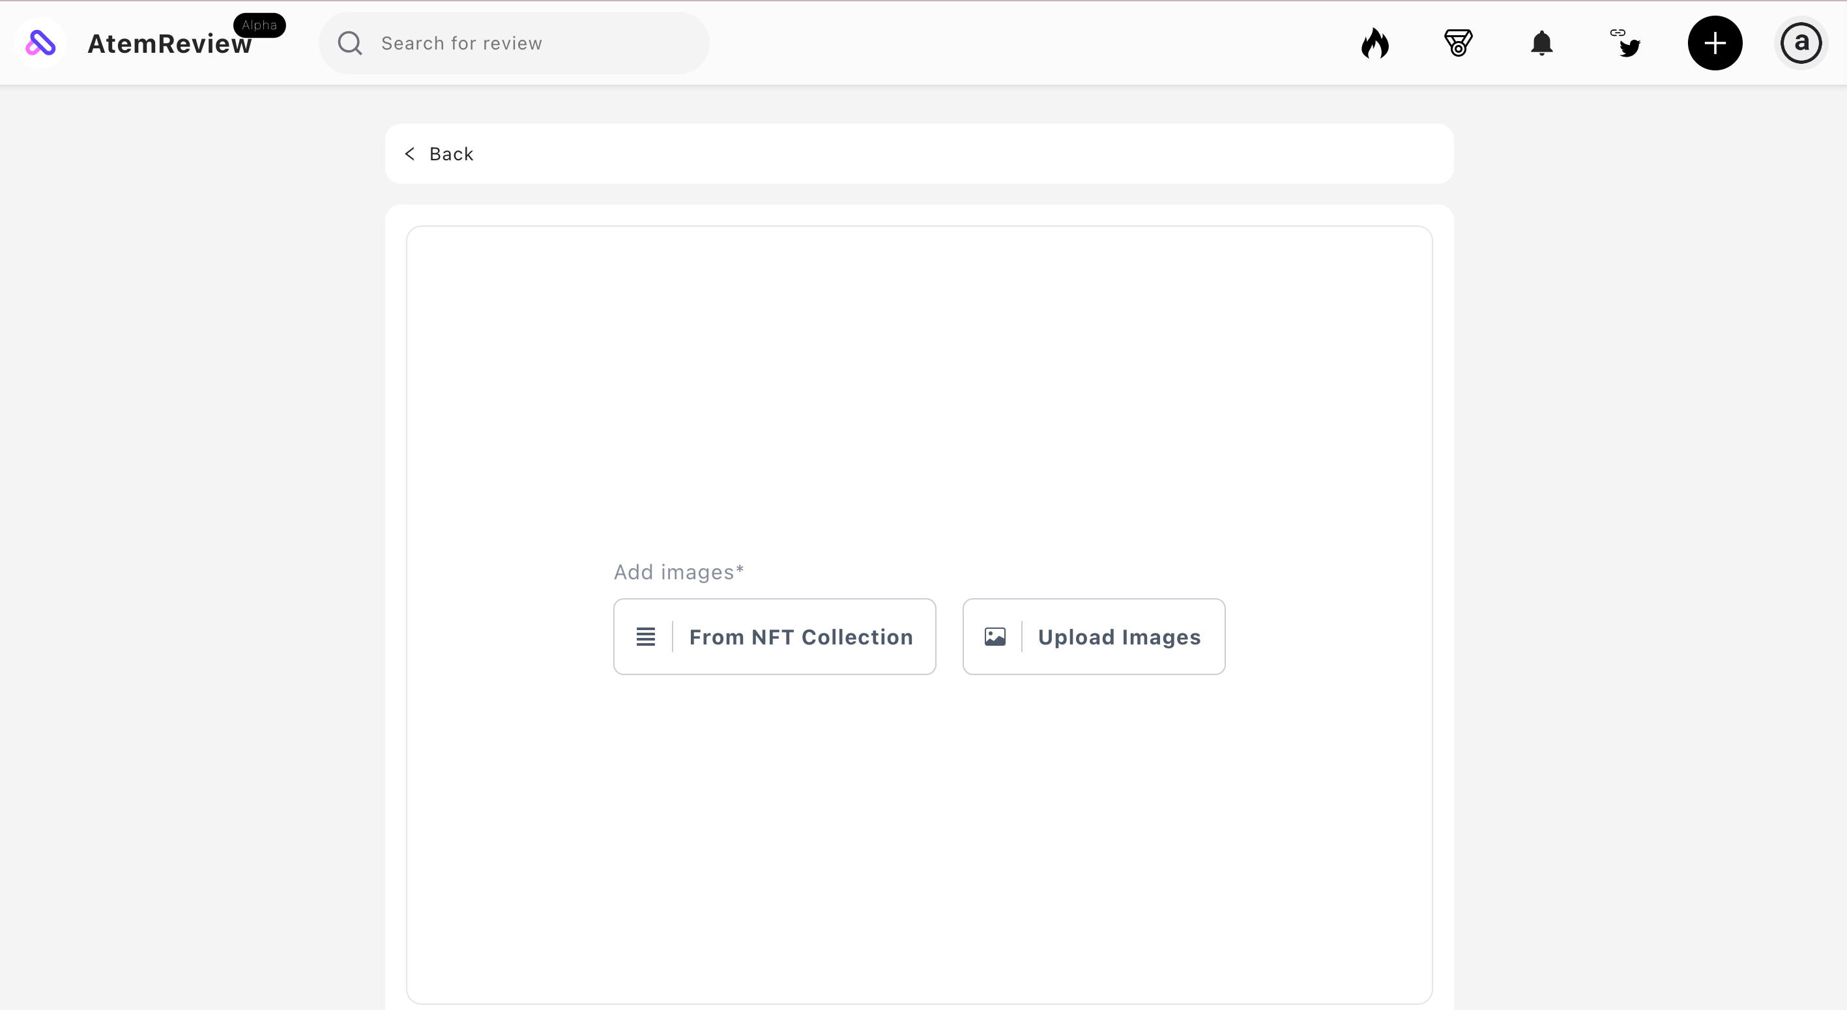Viewport: 1847px width, 1010px height.
Task: Select 'Upload Images' button
Action: [x=1118, y=637]
